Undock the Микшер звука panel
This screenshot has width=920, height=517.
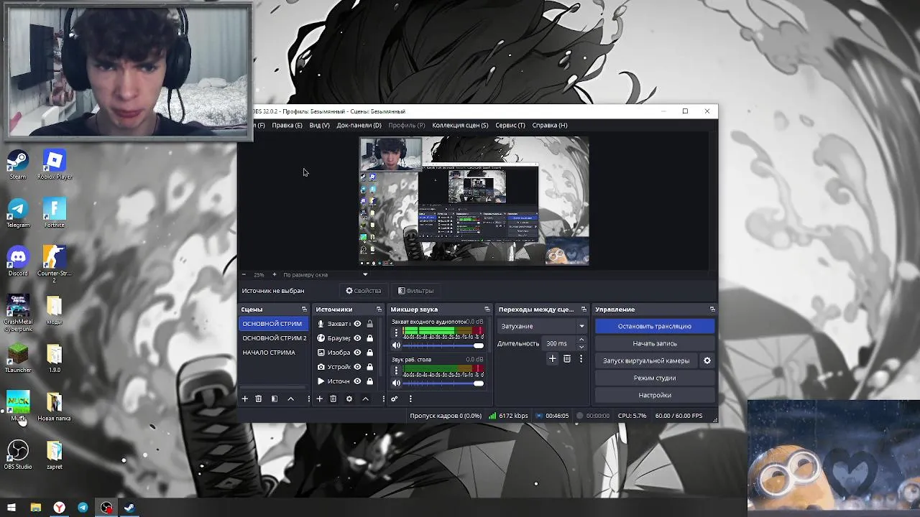click(487, 309)
